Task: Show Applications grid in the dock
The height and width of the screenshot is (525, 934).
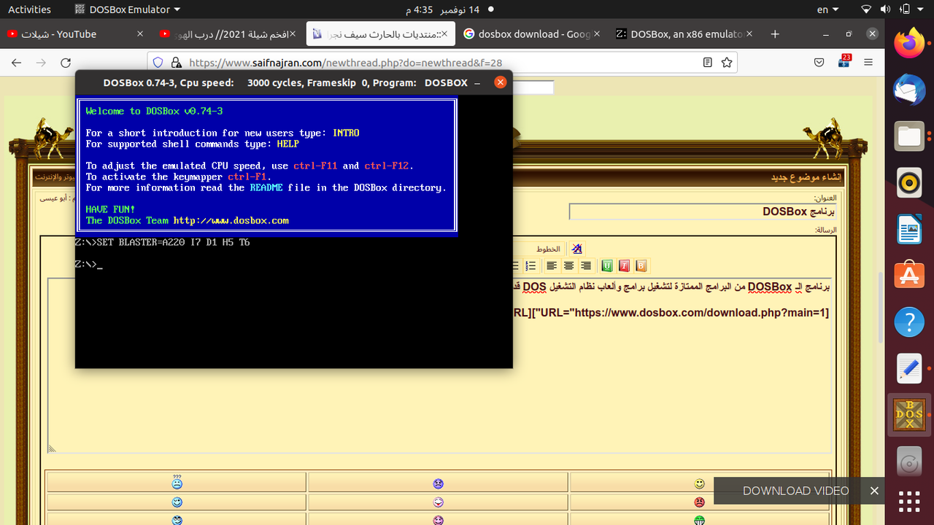Action: 909,502
